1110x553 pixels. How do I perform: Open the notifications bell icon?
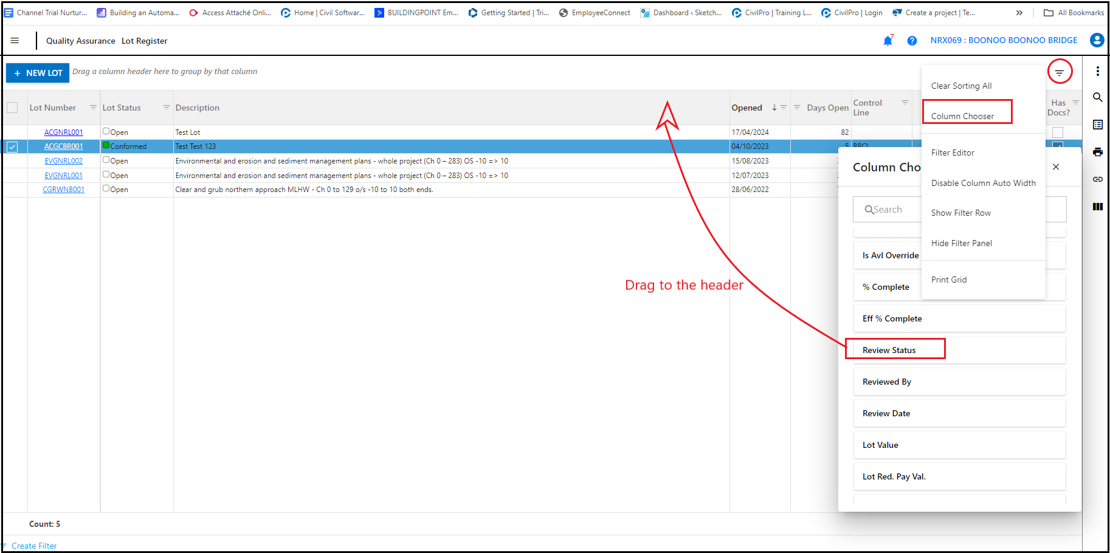click(888, 40)
